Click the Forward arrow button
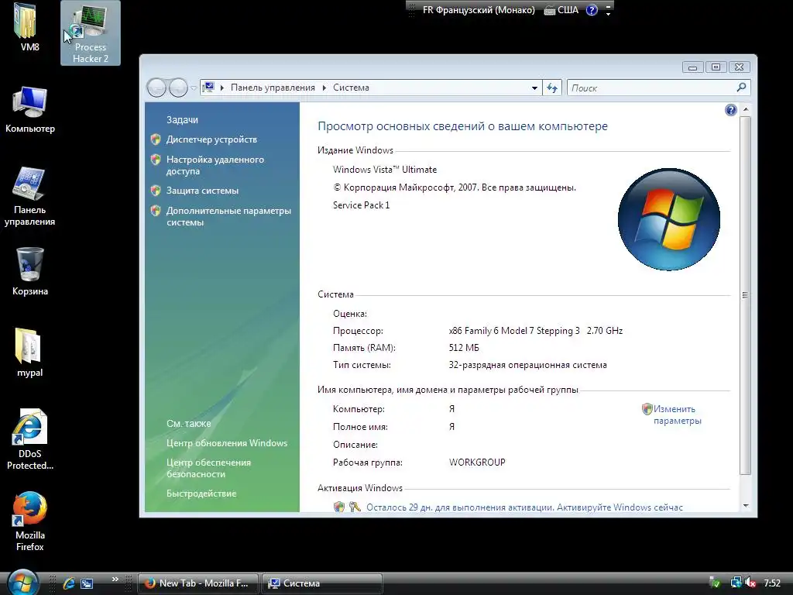The width and height of the screenshot is (793, 595). pos(178,88)
